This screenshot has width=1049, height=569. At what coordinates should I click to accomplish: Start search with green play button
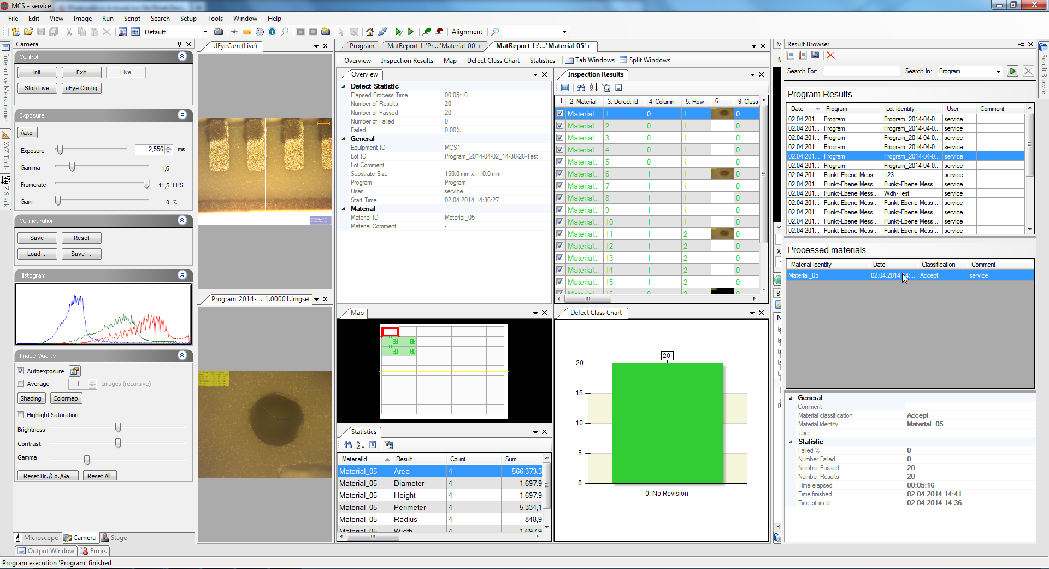(x=1012, y=71)
